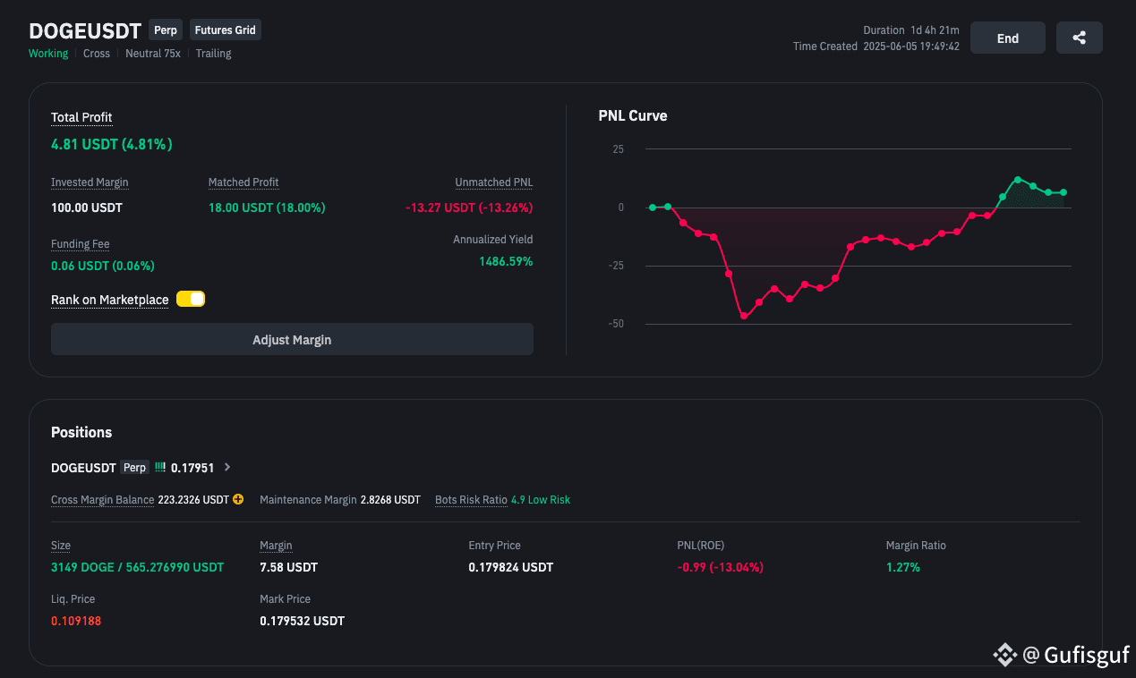The image size is (1136, 678).
Task: Click the share icon button
Action: [1079, 38]
